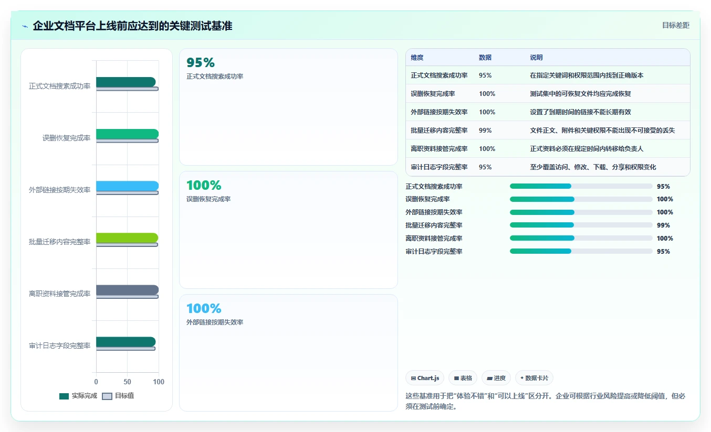Select table cell 外部链接按期失效率

pyautogui.click(x=439, y=112)
